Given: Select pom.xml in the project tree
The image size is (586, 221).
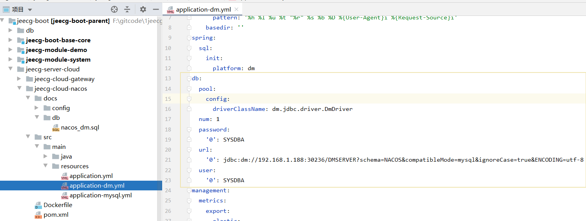Looking at the screenshot, I should [56, 215].
